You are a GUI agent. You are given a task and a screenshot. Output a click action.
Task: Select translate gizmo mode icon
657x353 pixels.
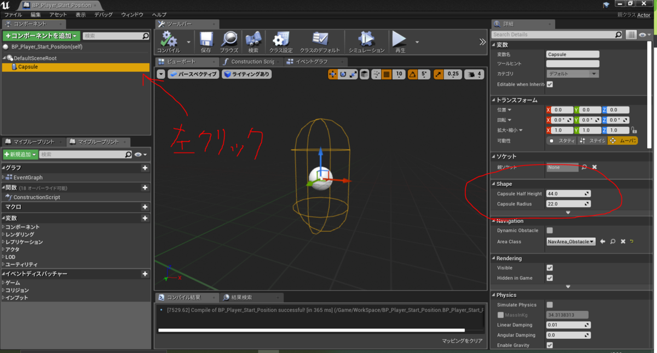tap(333, 74)
